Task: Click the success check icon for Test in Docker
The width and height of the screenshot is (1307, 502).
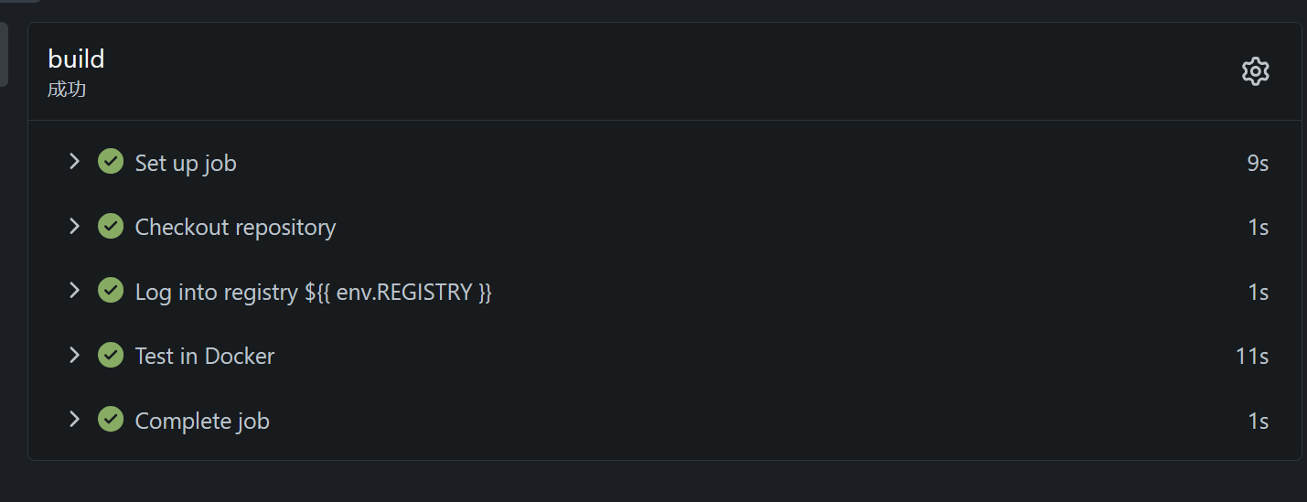Action: tap(111, 355)
